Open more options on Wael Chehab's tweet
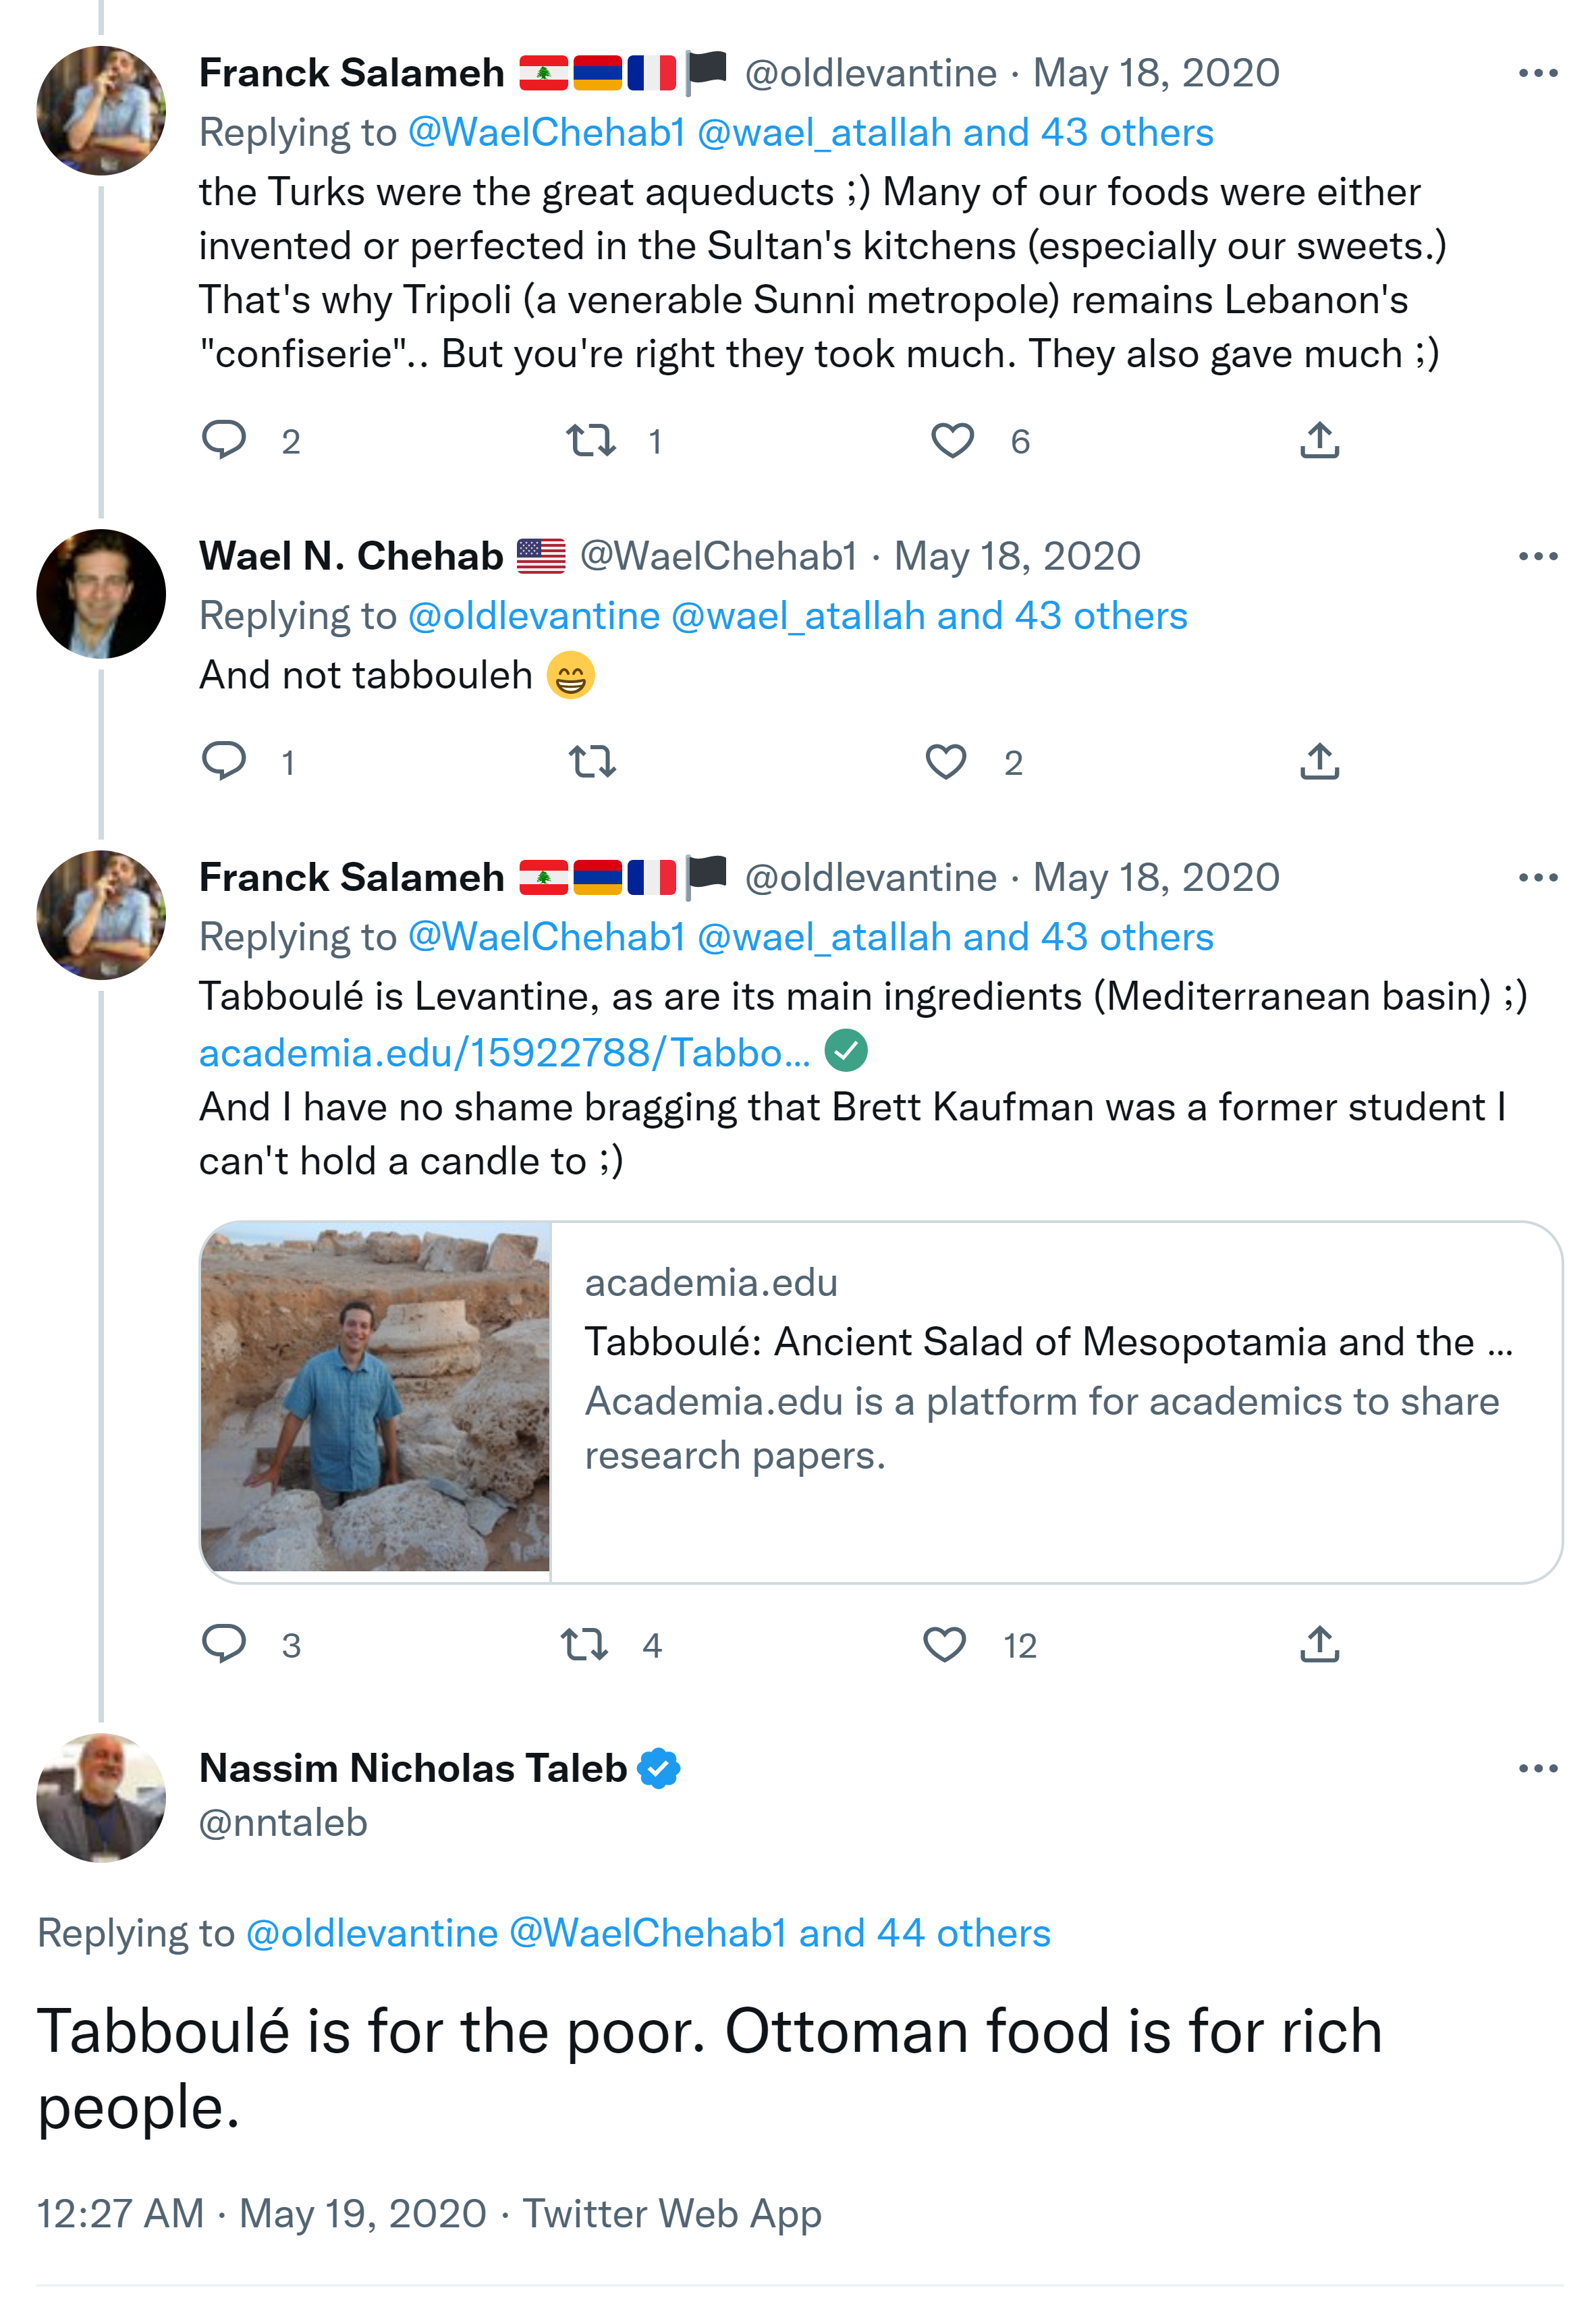The width and height of the screenshot is (1596, 2309). coord(1537,556)
